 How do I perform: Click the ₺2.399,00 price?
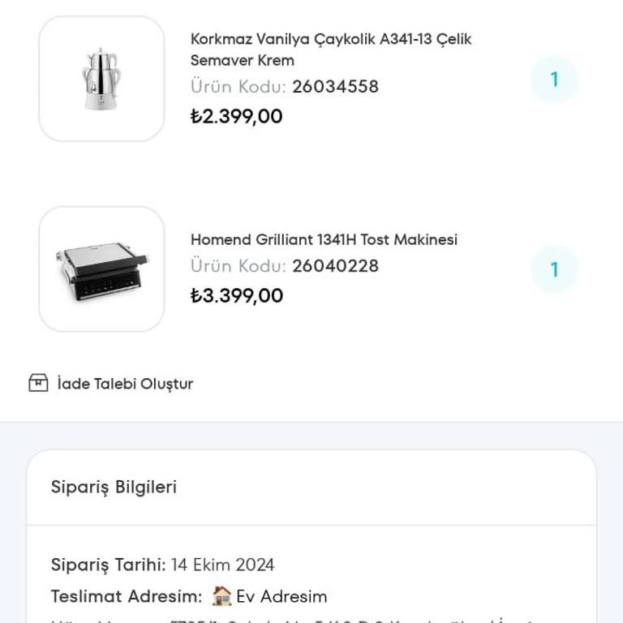236,116
